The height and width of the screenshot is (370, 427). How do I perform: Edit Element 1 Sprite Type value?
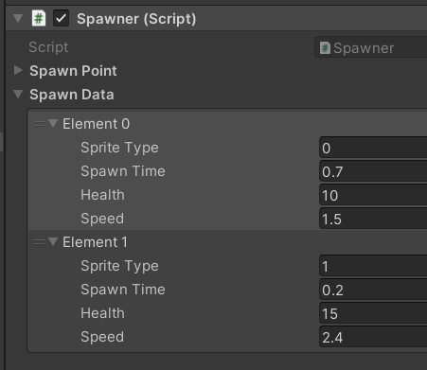[x=373, y=266]
